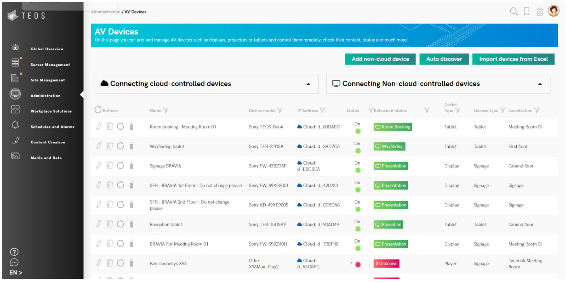Open the search magnifier icon
Screen dimensions: 567x282
514,12
